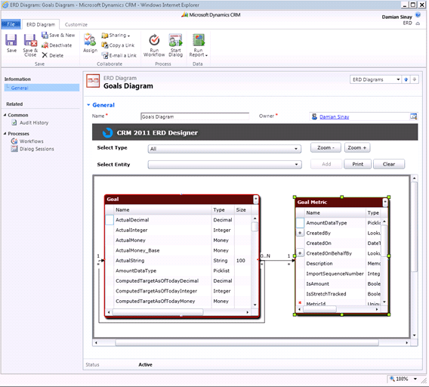429x387 pixels.
Task: Select the ActualString row
Action: tap(178, 261)
